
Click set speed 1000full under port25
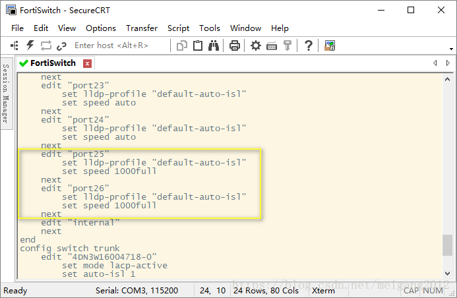[x=109, y=171]
